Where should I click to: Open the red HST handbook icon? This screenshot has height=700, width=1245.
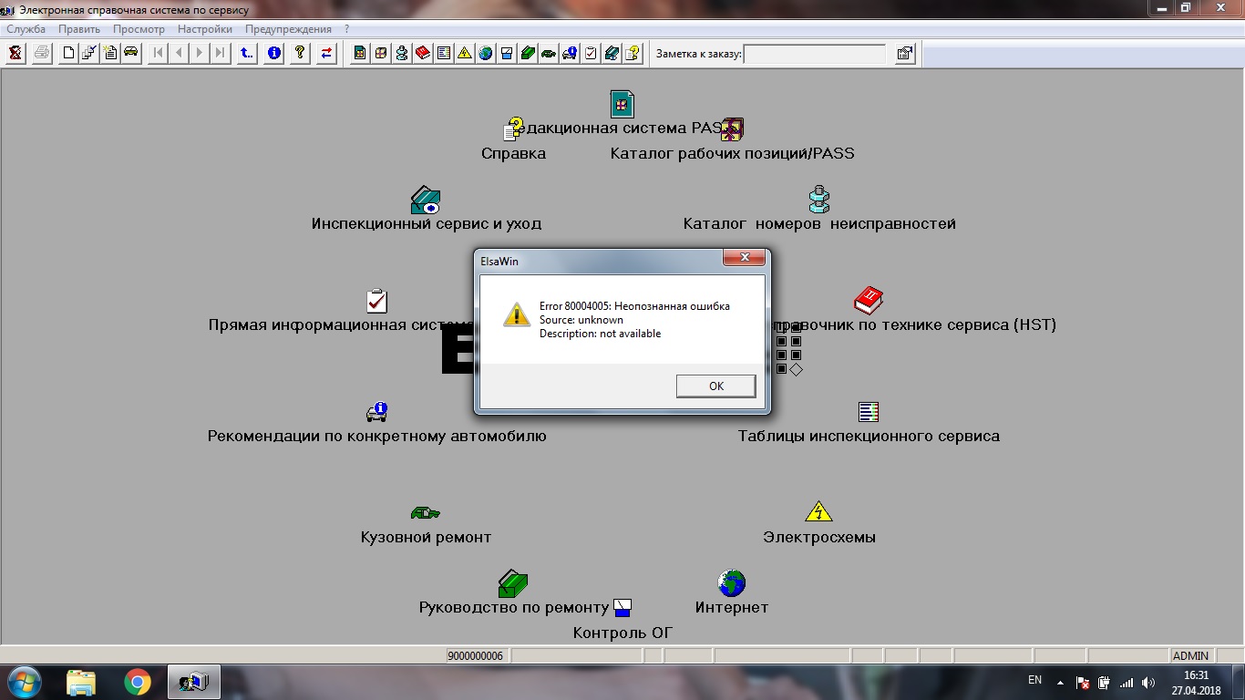coord(868,300)
